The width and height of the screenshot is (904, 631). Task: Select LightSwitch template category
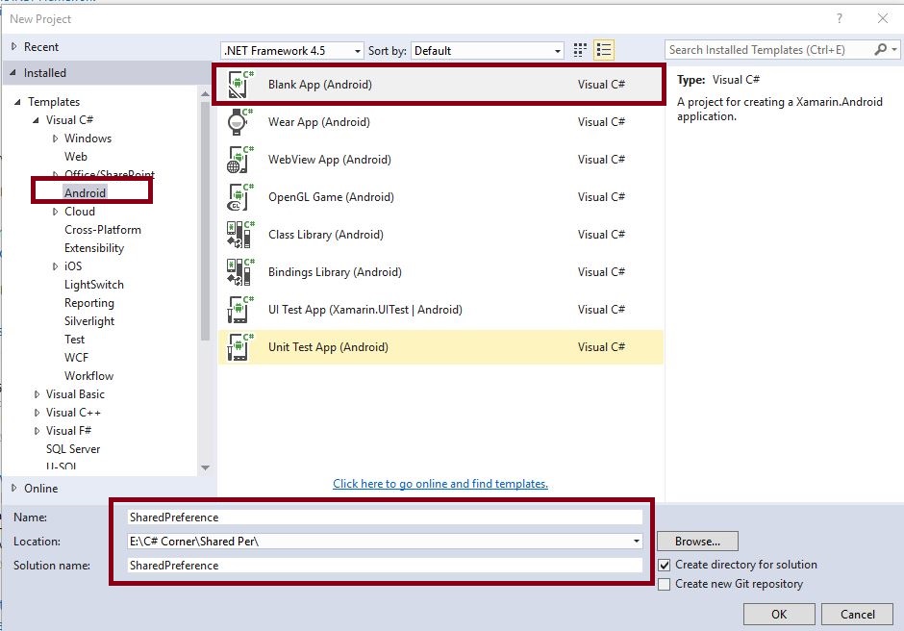[94, 285]
